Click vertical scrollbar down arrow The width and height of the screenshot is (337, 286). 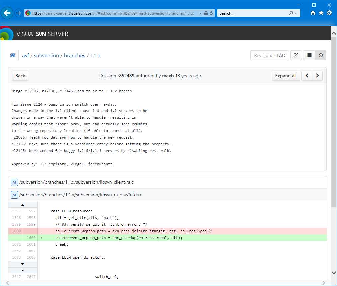pyautogui.click(x=334, y=273)
